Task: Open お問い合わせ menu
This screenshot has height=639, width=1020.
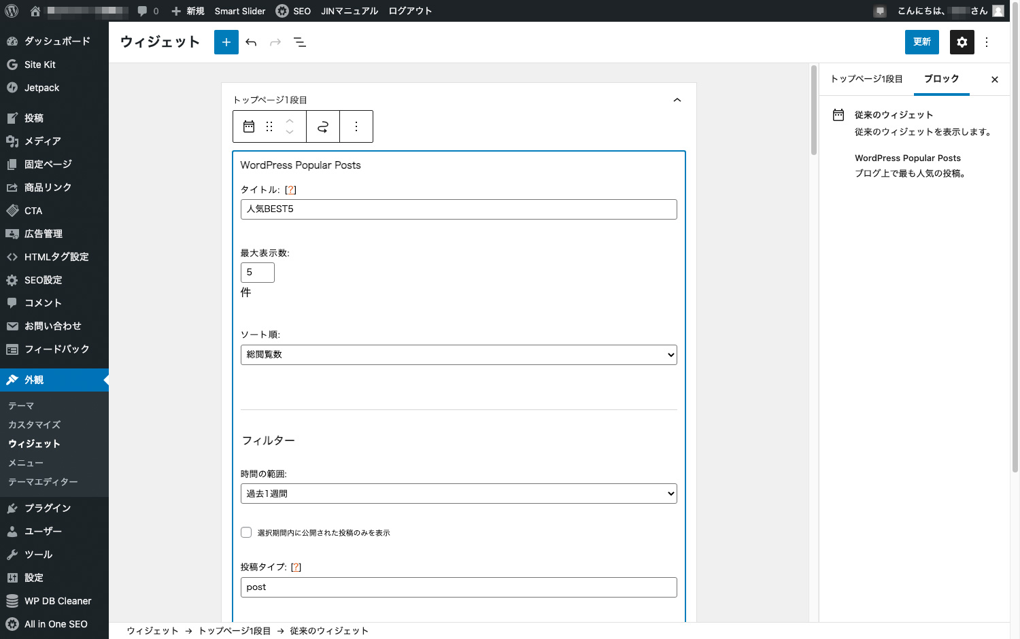Action: tap(54, 326)
